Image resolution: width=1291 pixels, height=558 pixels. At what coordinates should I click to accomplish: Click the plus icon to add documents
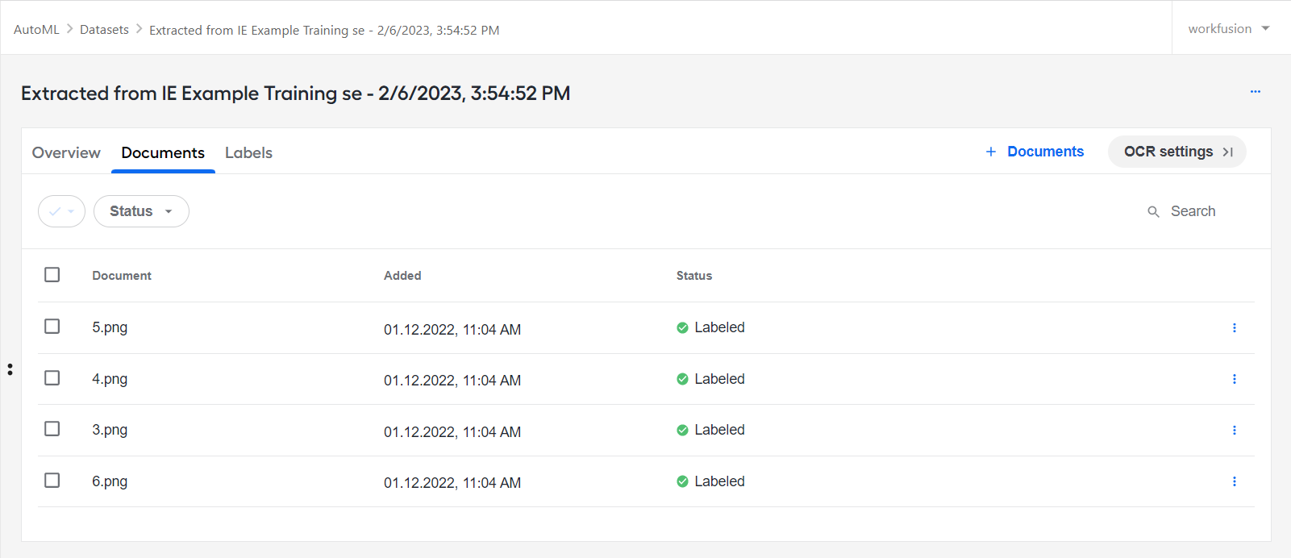click(991, 152)
